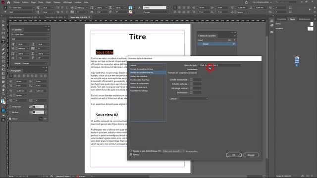Screen dimensions: 317x178
Task: Enable Ajouter à une bibliothèque CC checkbox
Action: coord(131,151)
